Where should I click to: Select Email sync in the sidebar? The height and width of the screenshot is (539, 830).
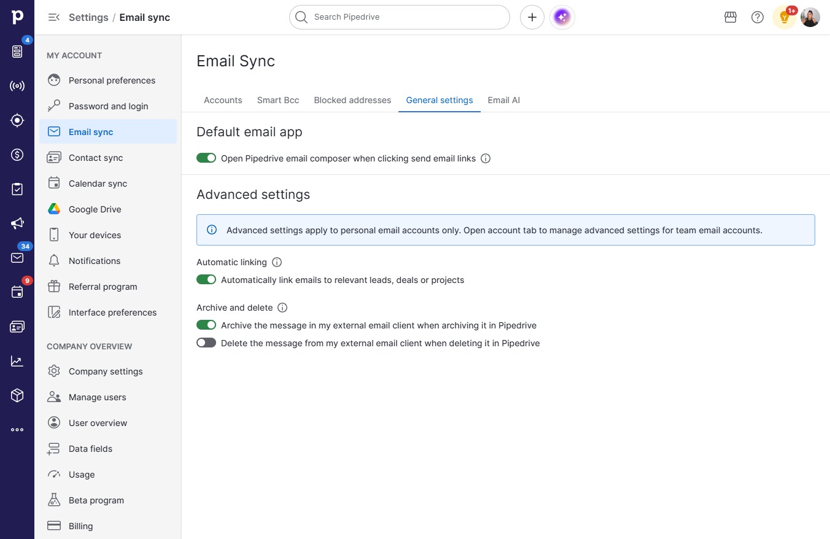(108, 132)
